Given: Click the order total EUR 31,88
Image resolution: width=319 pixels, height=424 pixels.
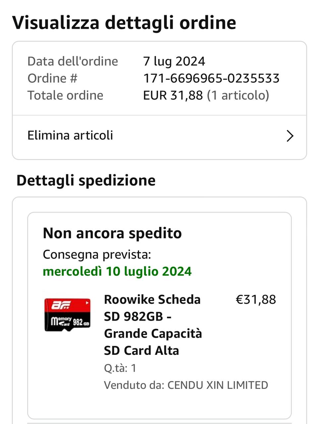Looking at the screenshot, I should pyautogui.click(x=173, y=95).
